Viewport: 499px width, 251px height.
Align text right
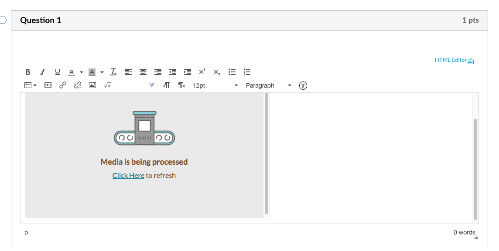coord(158,72)
